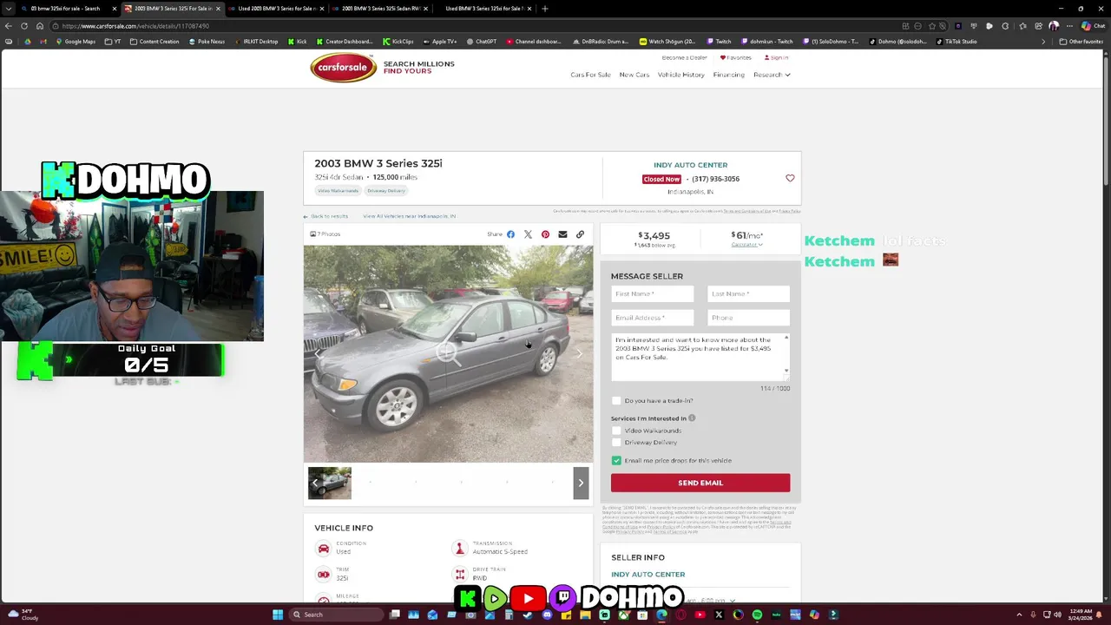
Task: Check Driveway Delivery service option
Action: (616, 443)
